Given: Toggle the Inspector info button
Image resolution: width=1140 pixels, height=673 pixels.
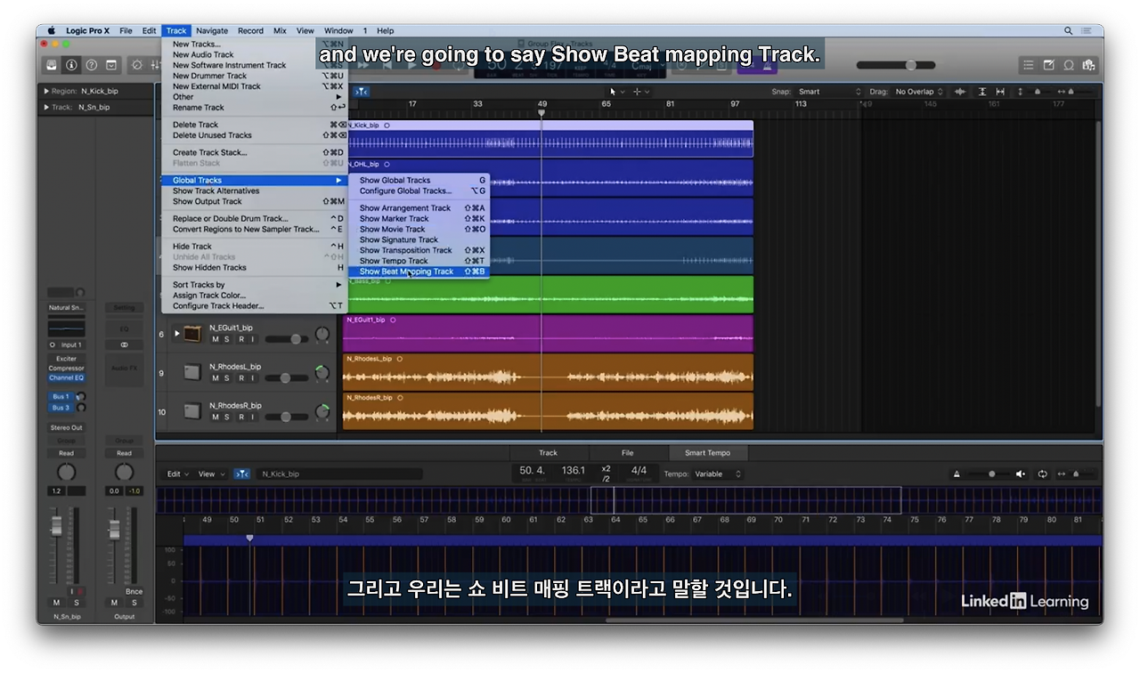Looking at the screenshot, I should tap(71, 65).
